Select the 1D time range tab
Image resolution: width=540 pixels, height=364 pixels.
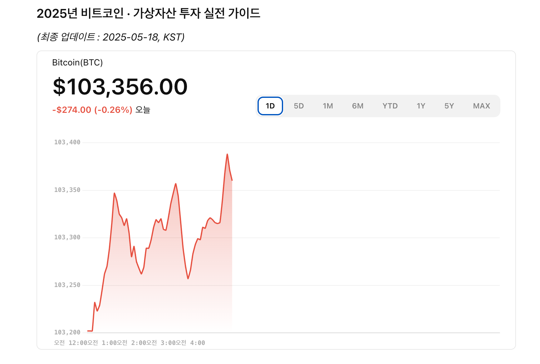270,106
